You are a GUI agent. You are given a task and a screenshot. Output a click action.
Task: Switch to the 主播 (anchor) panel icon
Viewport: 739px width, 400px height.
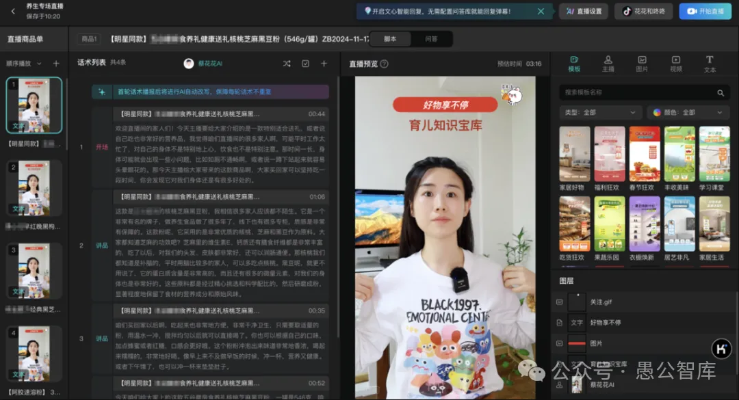tap(608, 65)
